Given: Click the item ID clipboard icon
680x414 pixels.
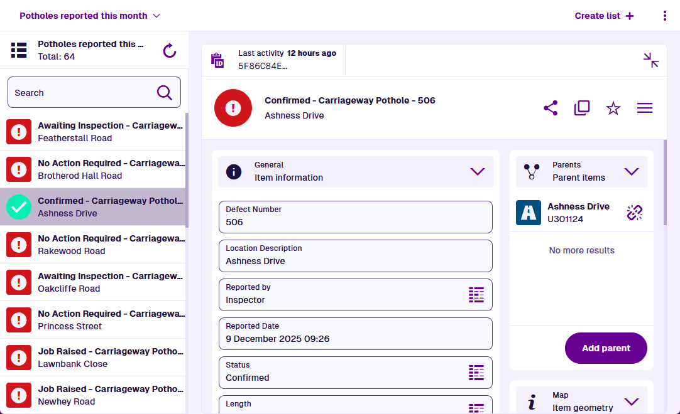Looking at the screenshot, I should point(217,60).
